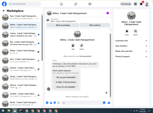The height and width of the screenshot is (113, 153).
Task: Open more actions plus icon in composer
Action: pyautogui.click(x=47, y=103)
